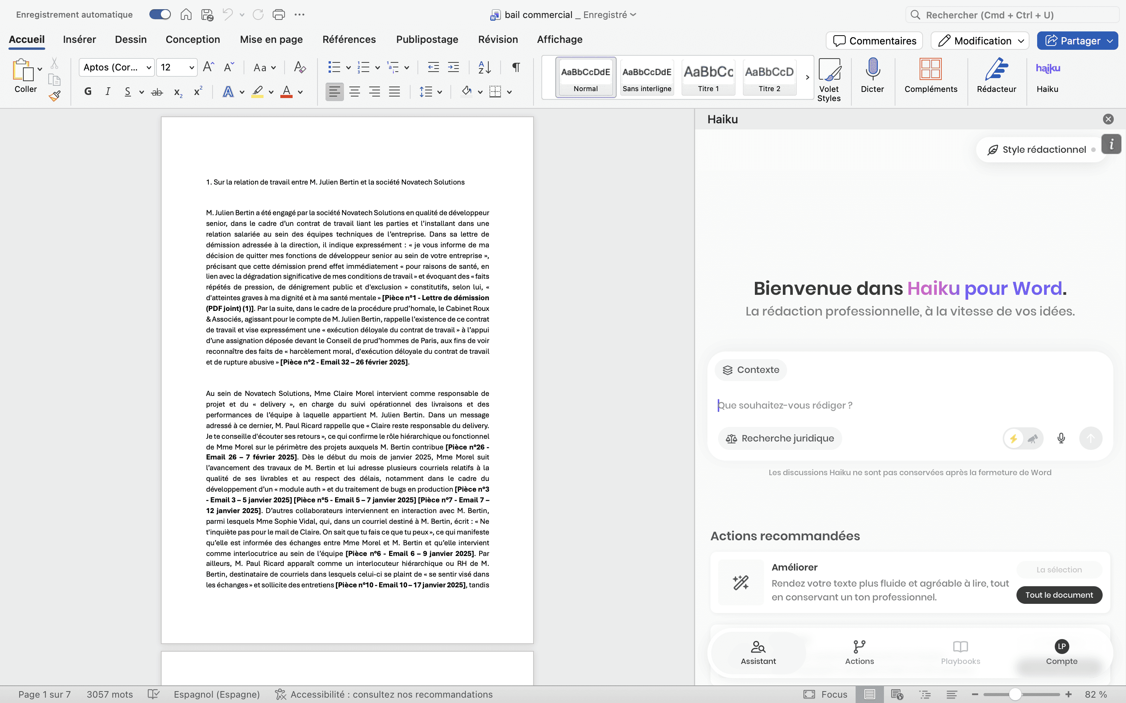Click the Dicter microphone icon
Screen dimensions: 1126x703
tap(872, 70)
